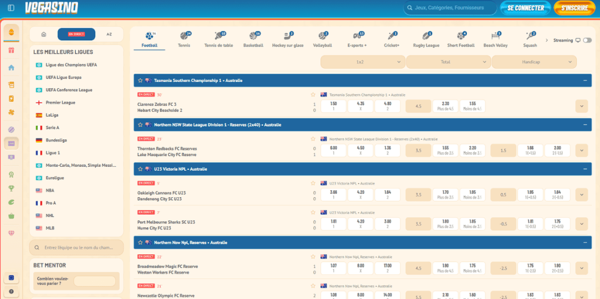Open the Total market dropdown

coord(448,62)
